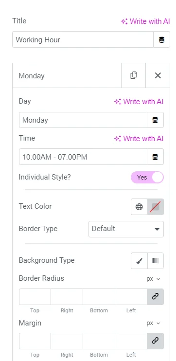Screen dimensions: 176x361
Task: Open dynamic tags for Time field
Action: (155, 157)
